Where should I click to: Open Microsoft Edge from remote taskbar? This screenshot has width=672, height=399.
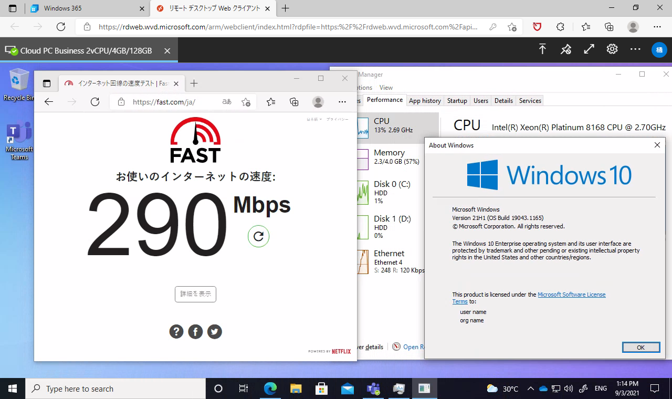(x=270, y=388)
